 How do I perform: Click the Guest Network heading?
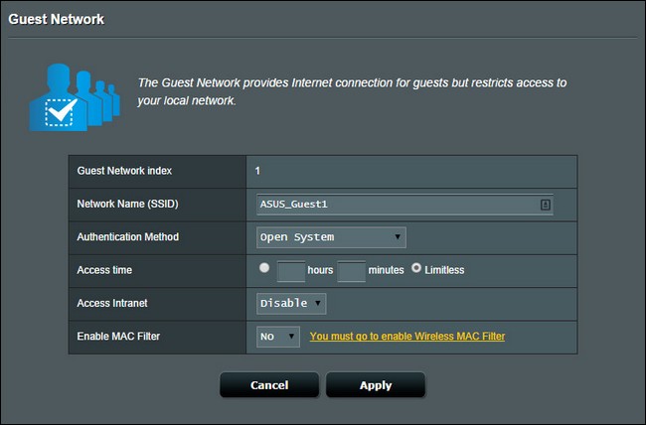pos(57,19)
